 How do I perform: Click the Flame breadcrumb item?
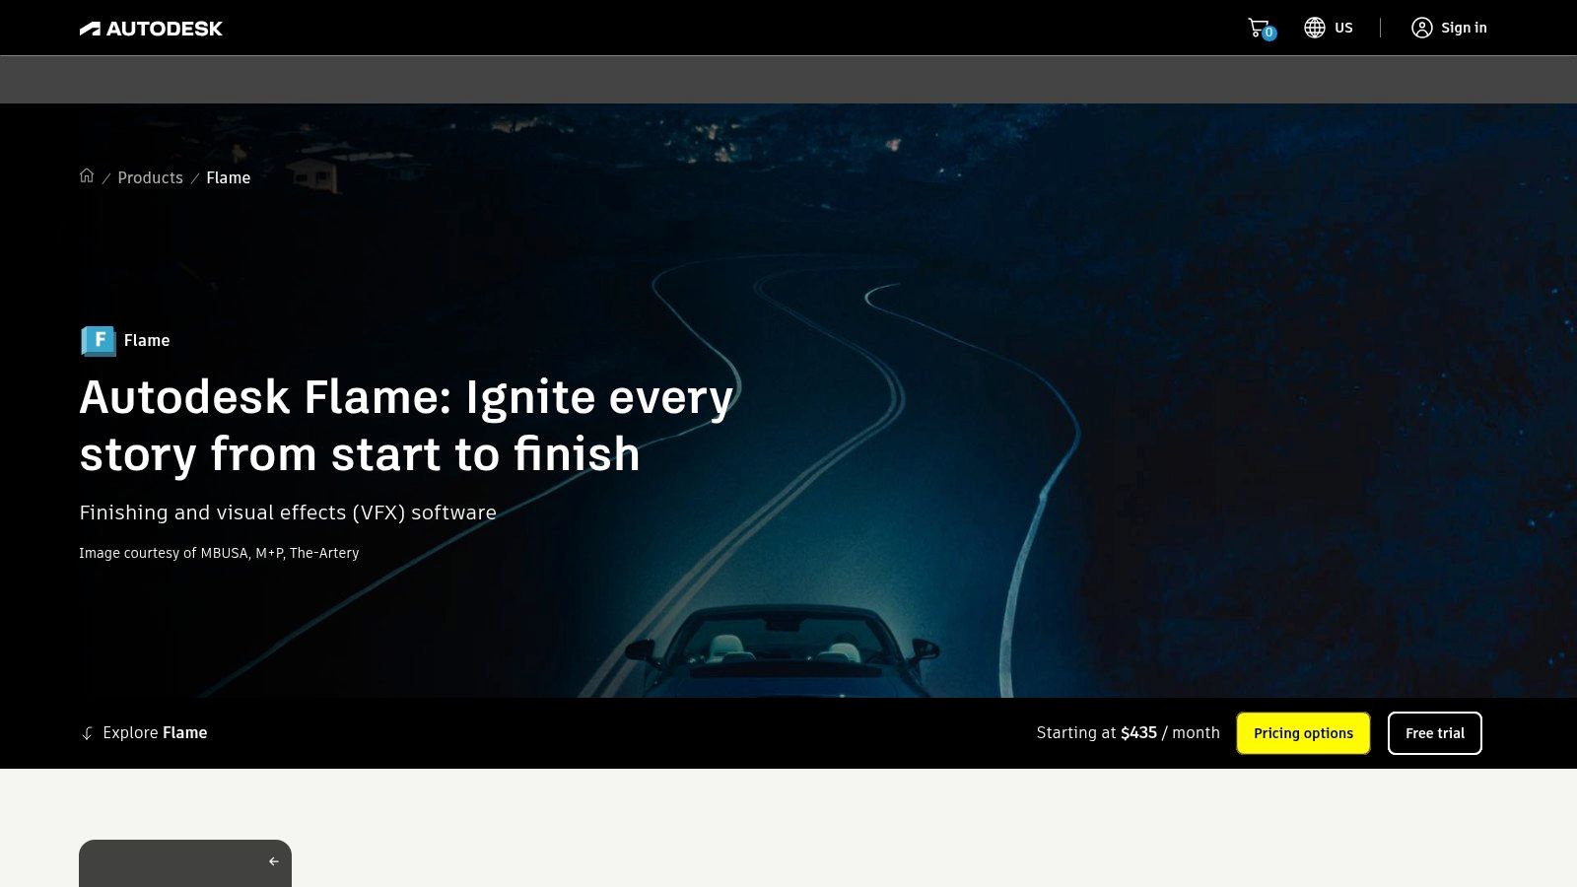coord(228,177)
